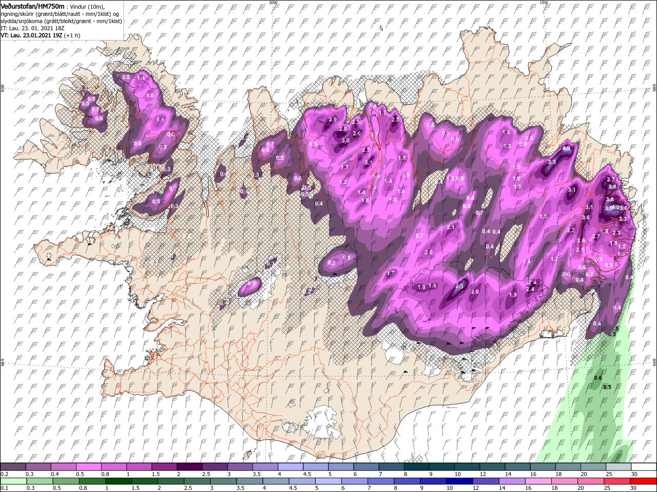Click the lower-row lilac swatch between 14 and 16

pyautogui.click(x=512, y=481)
